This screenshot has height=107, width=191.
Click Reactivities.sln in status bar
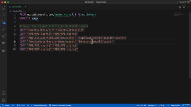tap(39, 105)
